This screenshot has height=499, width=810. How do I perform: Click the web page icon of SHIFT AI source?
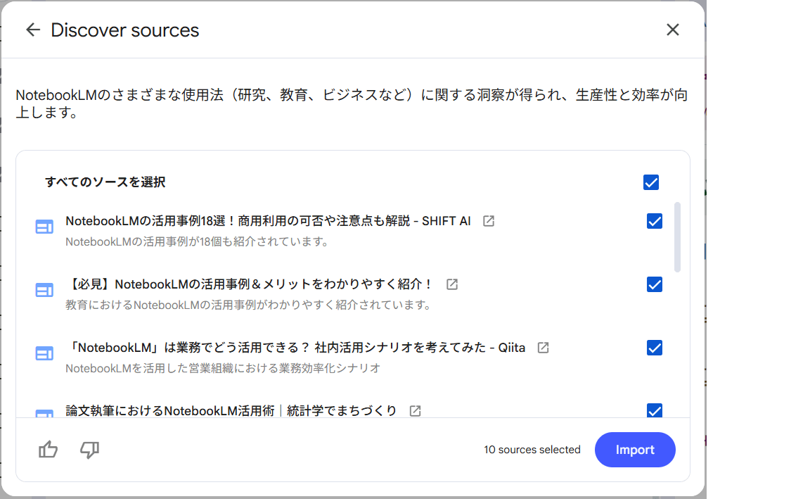[x=44, y=227]
